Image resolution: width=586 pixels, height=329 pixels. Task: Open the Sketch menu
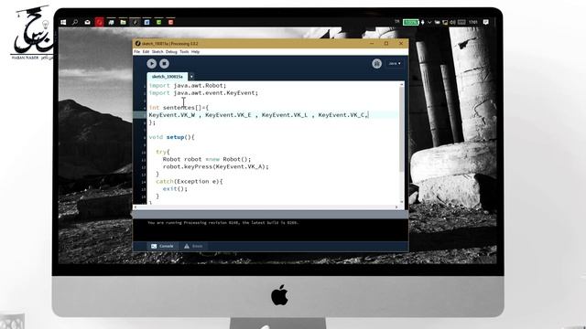tap(157, 52)
